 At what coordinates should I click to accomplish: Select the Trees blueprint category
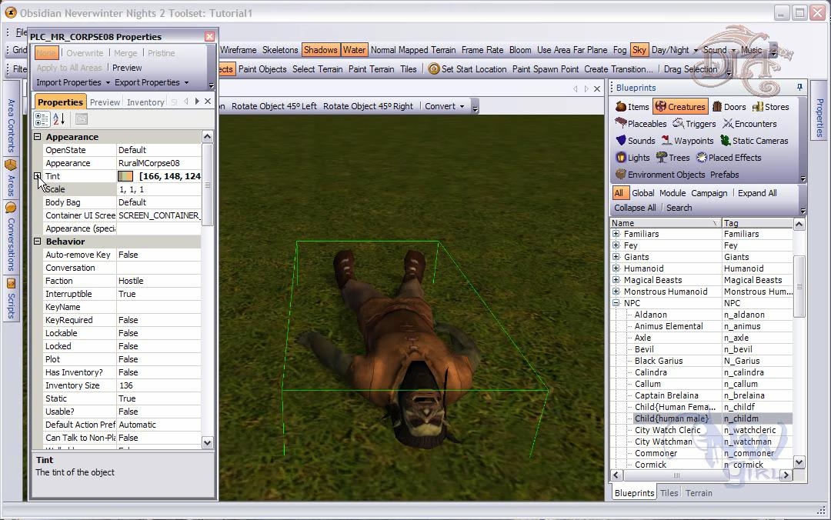tap(672, 158)
